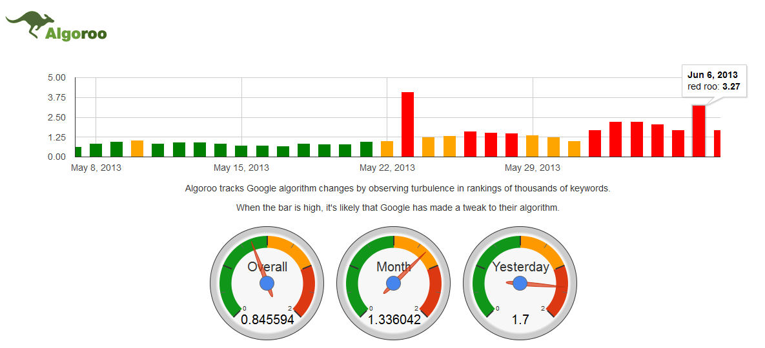Click the 'Algoroo tracks Google algorithm changes' sentence
Image resolution: width=765 pixels, height=348 pixels.
398,188
